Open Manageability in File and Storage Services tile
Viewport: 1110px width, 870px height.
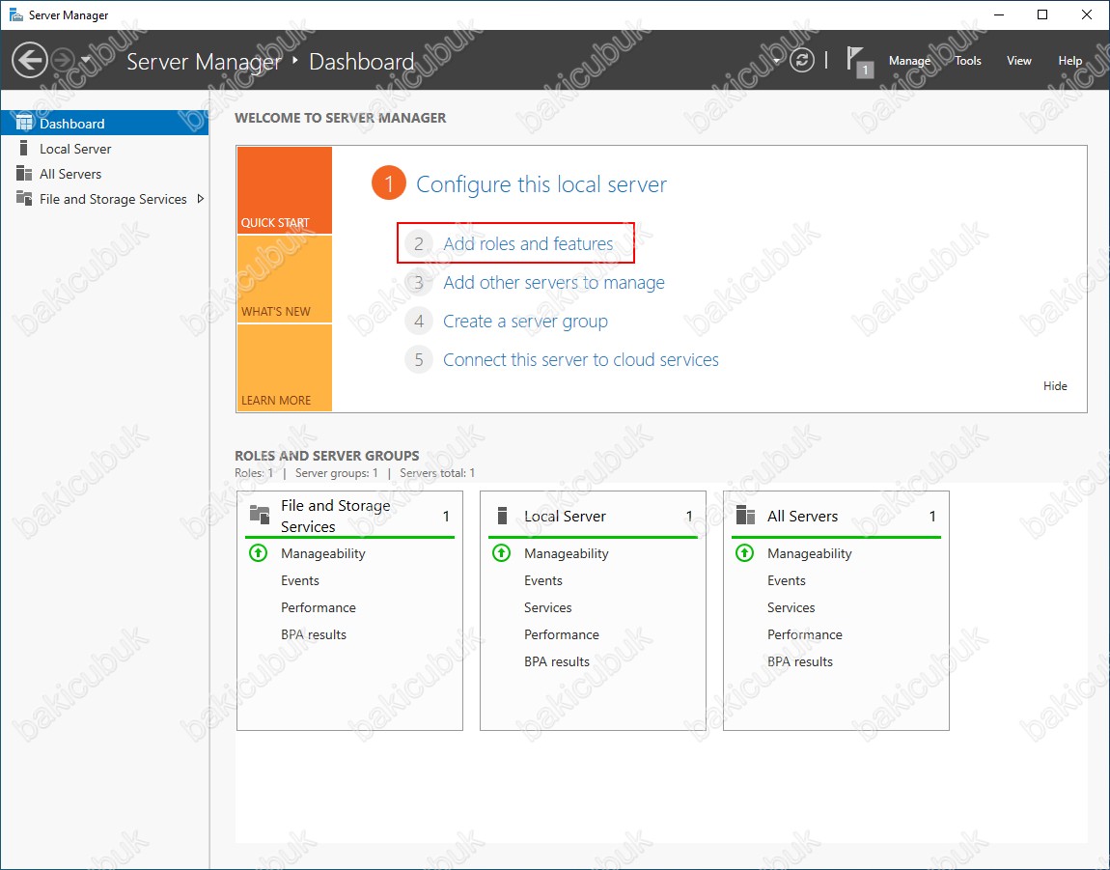[322, 553]
